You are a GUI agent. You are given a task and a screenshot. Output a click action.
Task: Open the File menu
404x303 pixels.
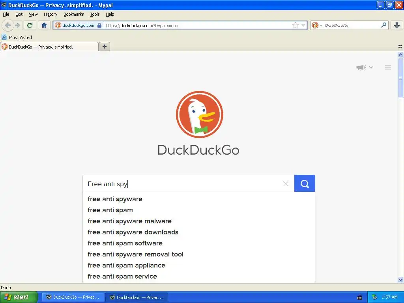click(x=6, y=14)
